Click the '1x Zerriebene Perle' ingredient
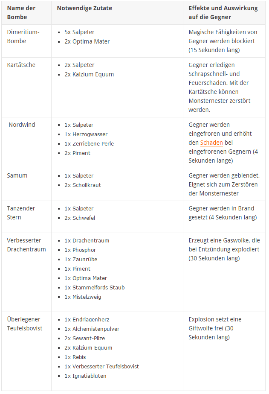Screen dimensions: 269x394 [x=89, y=143]
